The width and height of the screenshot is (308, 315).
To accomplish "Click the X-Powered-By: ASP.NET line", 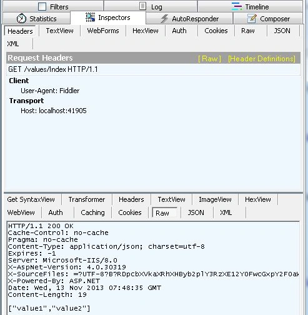I will 54,281.
